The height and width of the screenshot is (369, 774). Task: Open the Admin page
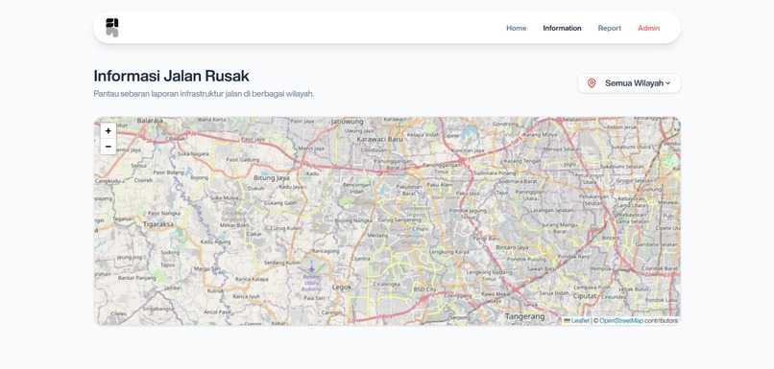(648, 28)
